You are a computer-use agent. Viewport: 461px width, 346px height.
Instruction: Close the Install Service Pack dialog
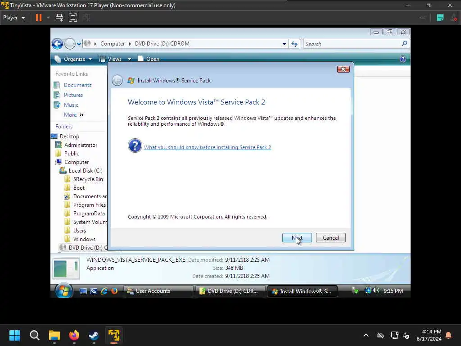pos(343,69)
